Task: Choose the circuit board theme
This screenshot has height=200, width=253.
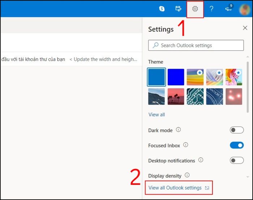Action: click(195, 97)
